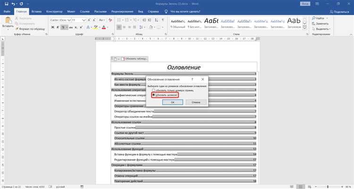Click the zoom slider in status bar
354x189 pixels.
pos(328,187)
